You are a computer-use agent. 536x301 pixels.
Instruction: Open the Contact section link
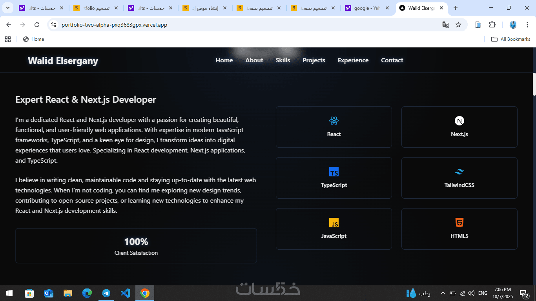click(x=392, y=60)
